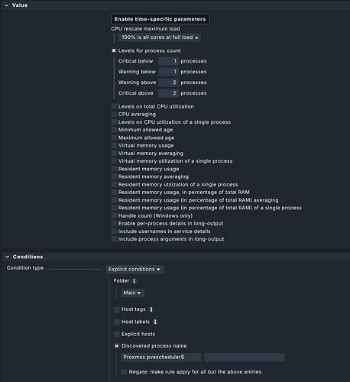
Task: Uncheck Discovered process name condition
Action: [117, 346]
